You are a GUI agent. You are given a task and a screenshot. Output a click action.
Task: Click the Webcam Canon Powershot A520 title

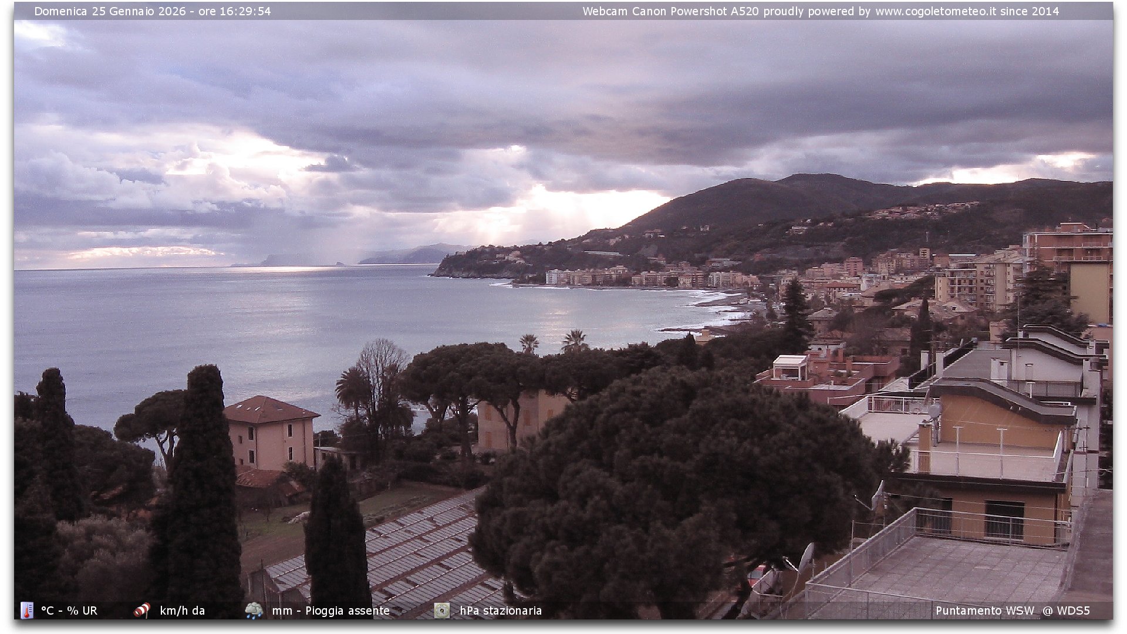[x=670, y=11]
